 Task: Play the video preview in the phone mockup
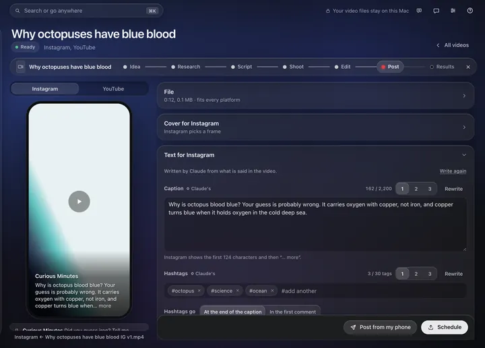click(79, 202)
